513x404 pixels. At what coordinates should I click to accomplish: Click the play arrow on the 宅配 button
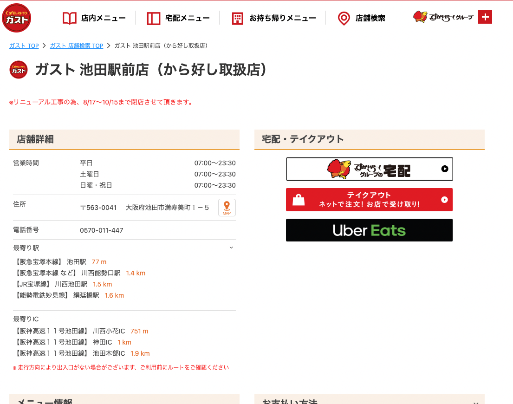(x=445, y=169)
